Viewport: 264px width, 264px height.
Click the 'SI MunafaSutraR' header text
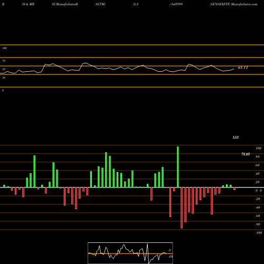pos(65,4)
